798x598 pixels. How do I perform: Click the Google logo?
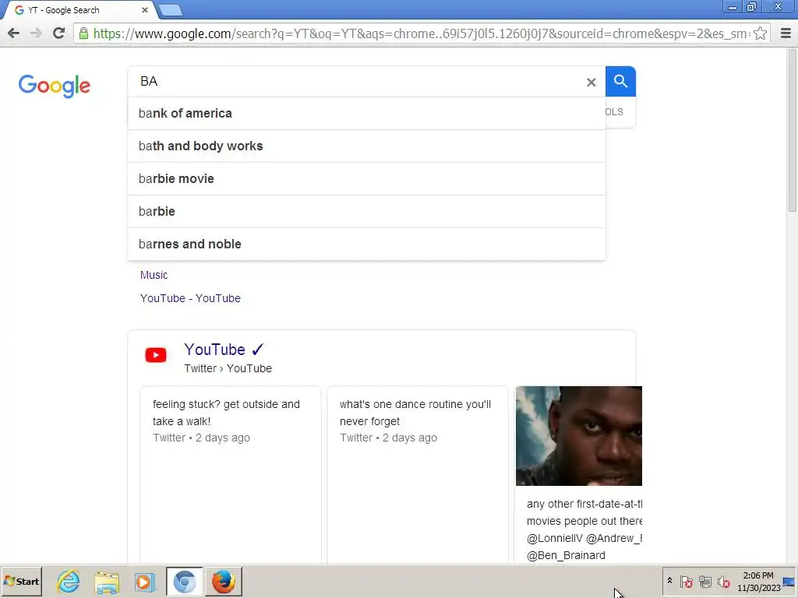pyautogui.click(x=55, y=86)
